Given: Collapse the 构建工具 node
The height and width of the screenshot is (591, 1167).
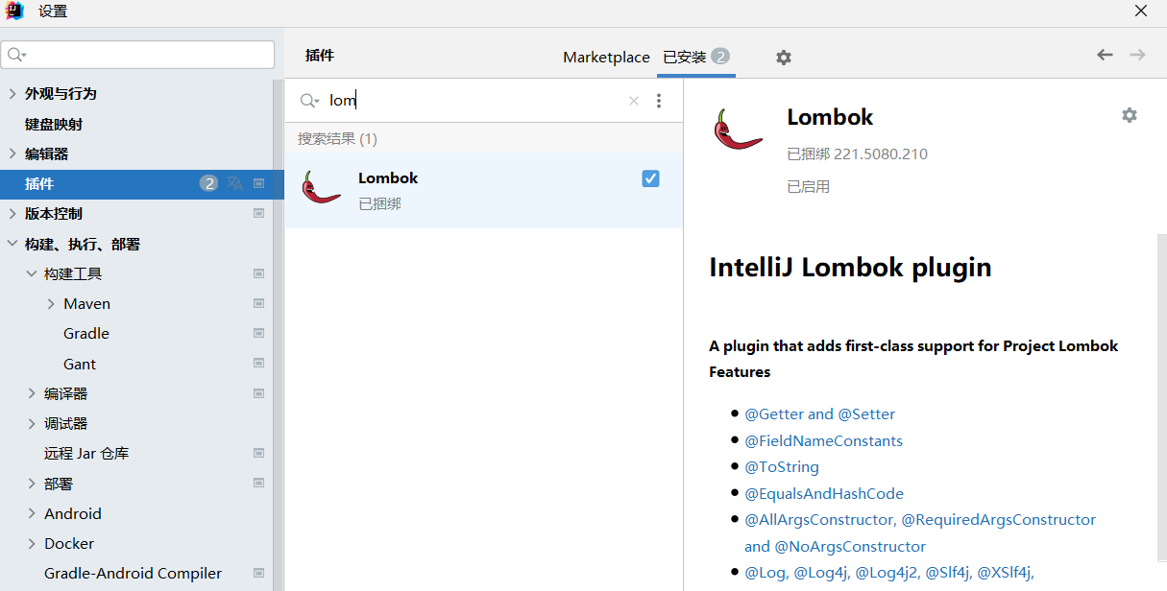Looking at the screenshot, I should [x=32, y=273].
